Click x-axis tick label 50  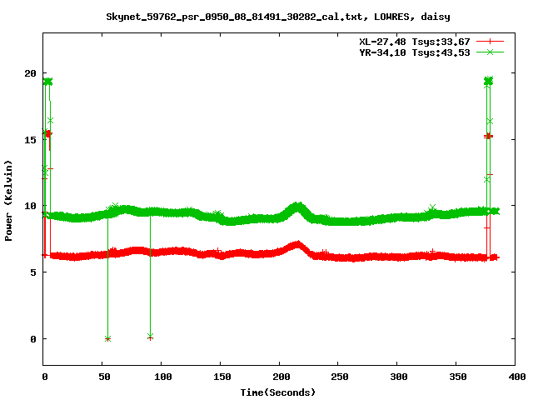(104, 377)
